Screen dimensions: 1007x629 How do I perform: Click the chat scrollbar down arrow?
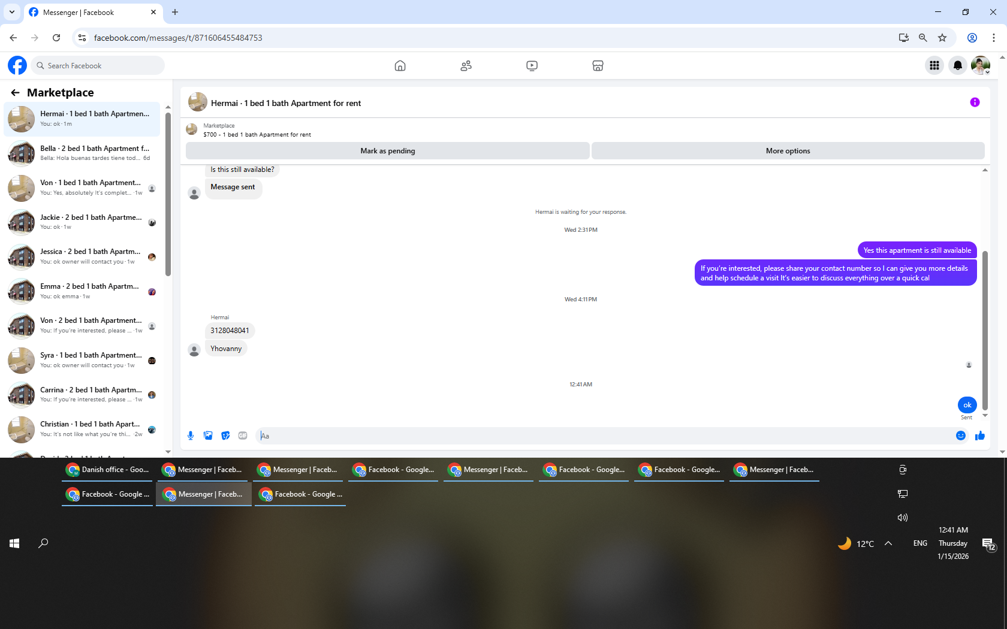pos(985,415)
